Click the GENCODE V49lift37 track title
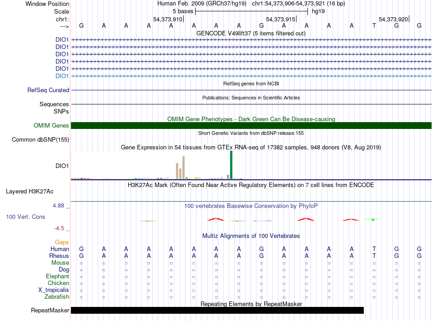432x321 pixels. 251,33
